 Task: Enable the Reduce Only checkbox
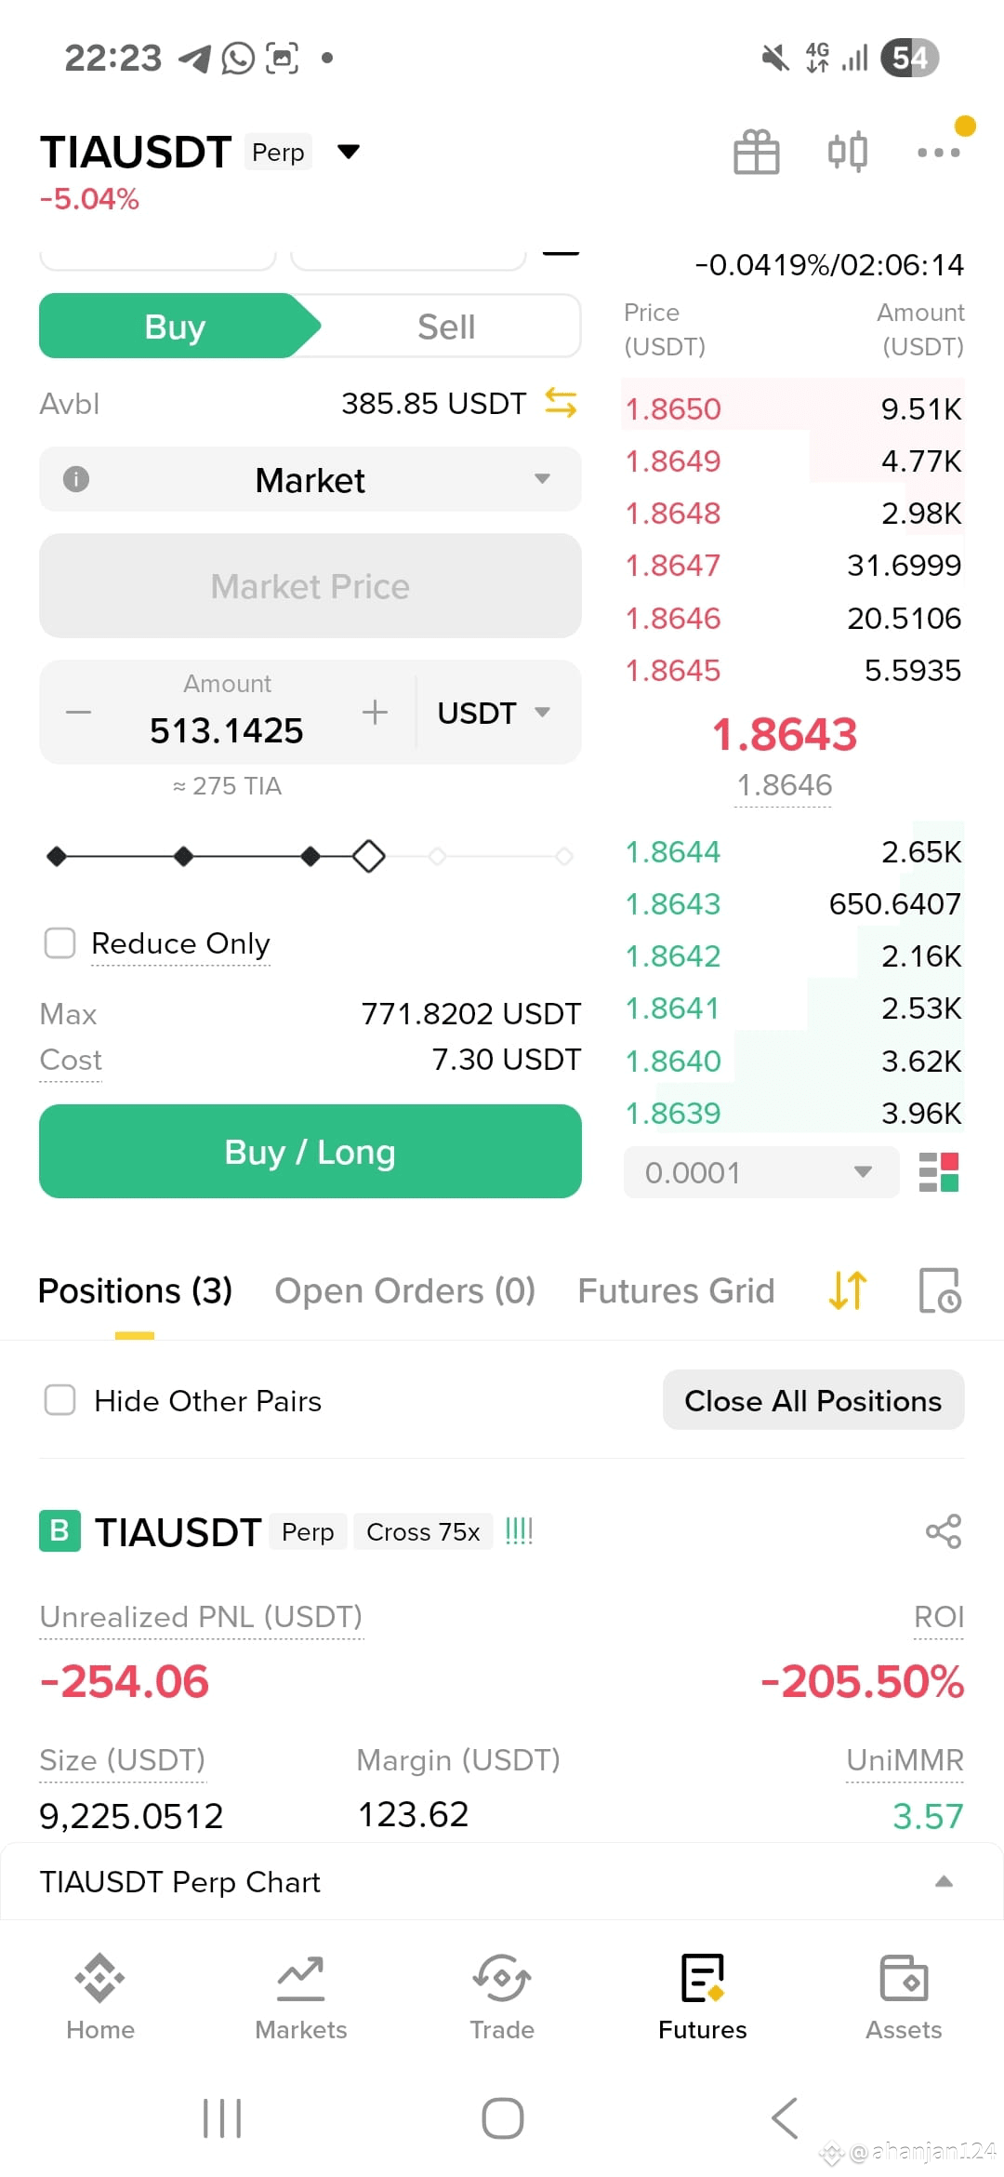[x=60, y=942]
